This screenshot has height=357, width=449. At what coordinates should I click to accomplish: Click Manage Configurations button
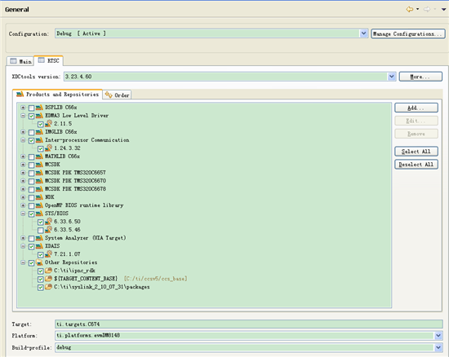[x=408, y=33]
